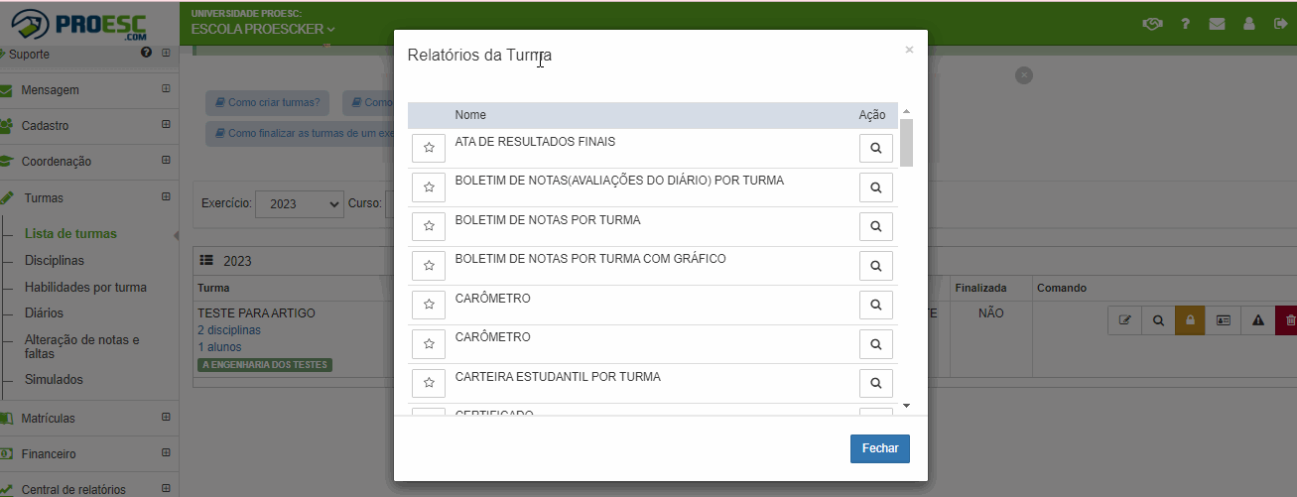Open the Turmas menu

(43, 198)
